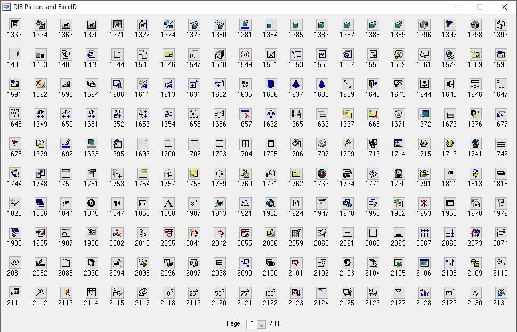Pick the bar chart icon 2128

click(424, 293)
